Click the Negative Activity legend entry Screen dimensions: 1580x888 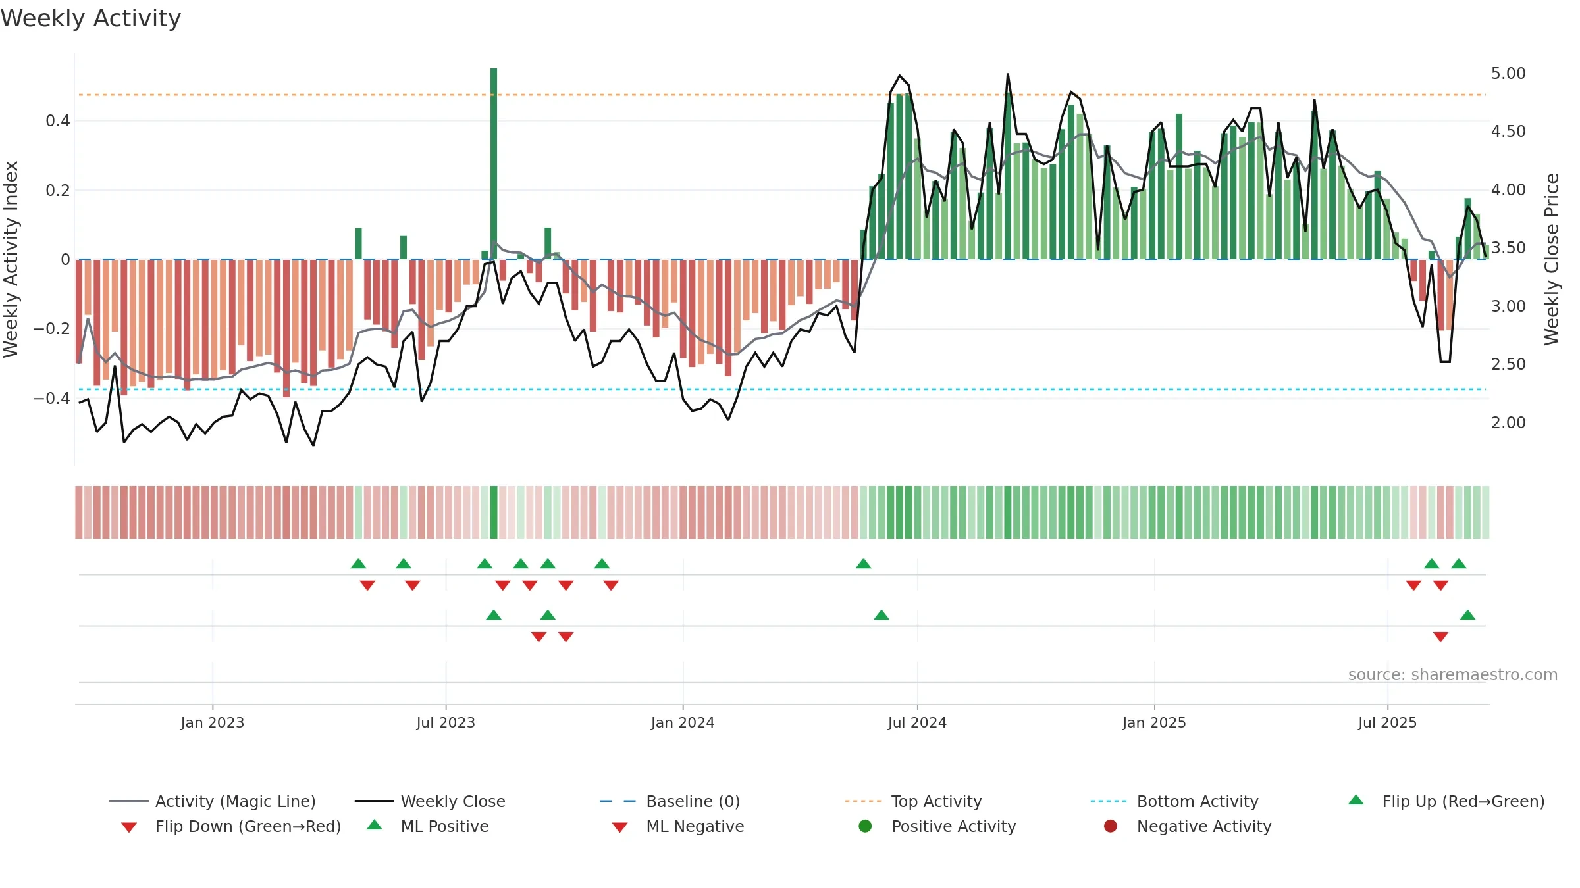click(1188, 826)
